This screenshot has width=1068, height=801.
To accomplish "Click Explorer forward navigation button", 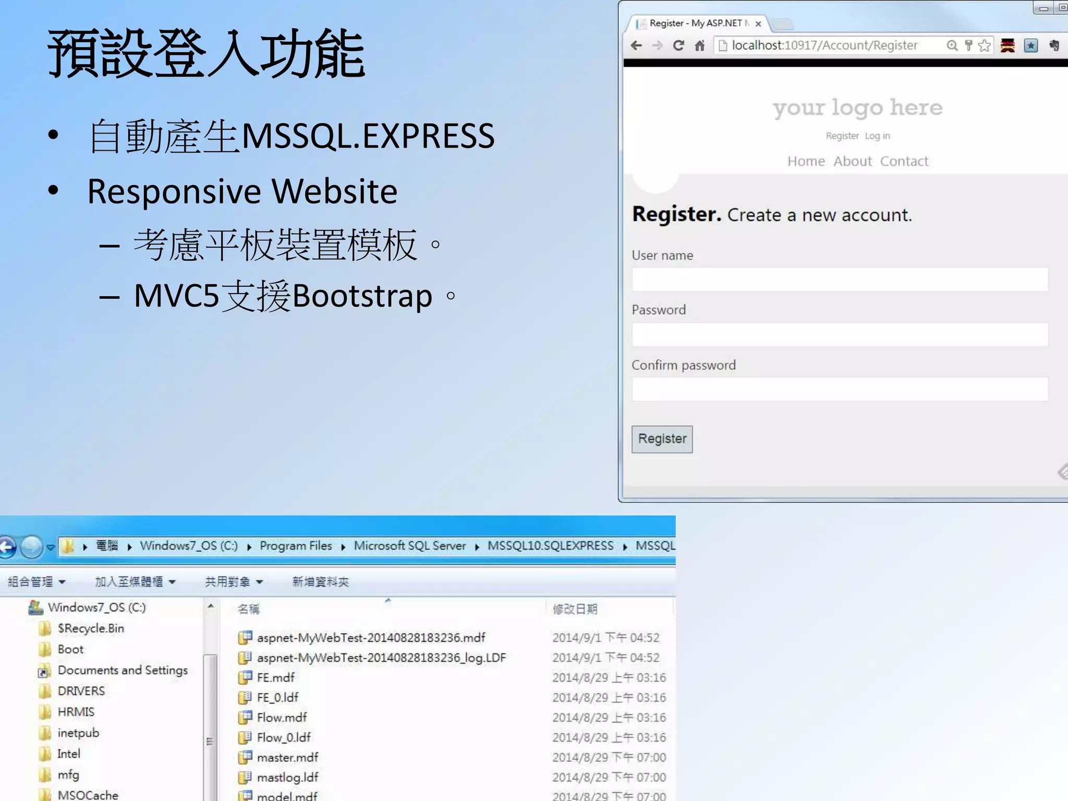I will (x=32, y=548).
